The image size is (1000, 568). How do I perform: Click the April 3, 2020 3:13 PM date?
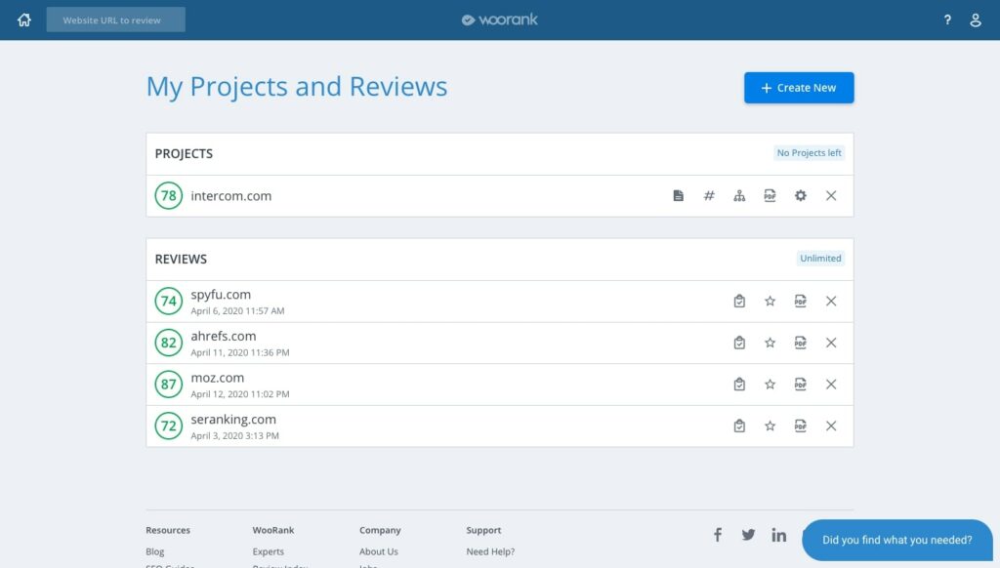pyautogui.click(x=234, y=436)
